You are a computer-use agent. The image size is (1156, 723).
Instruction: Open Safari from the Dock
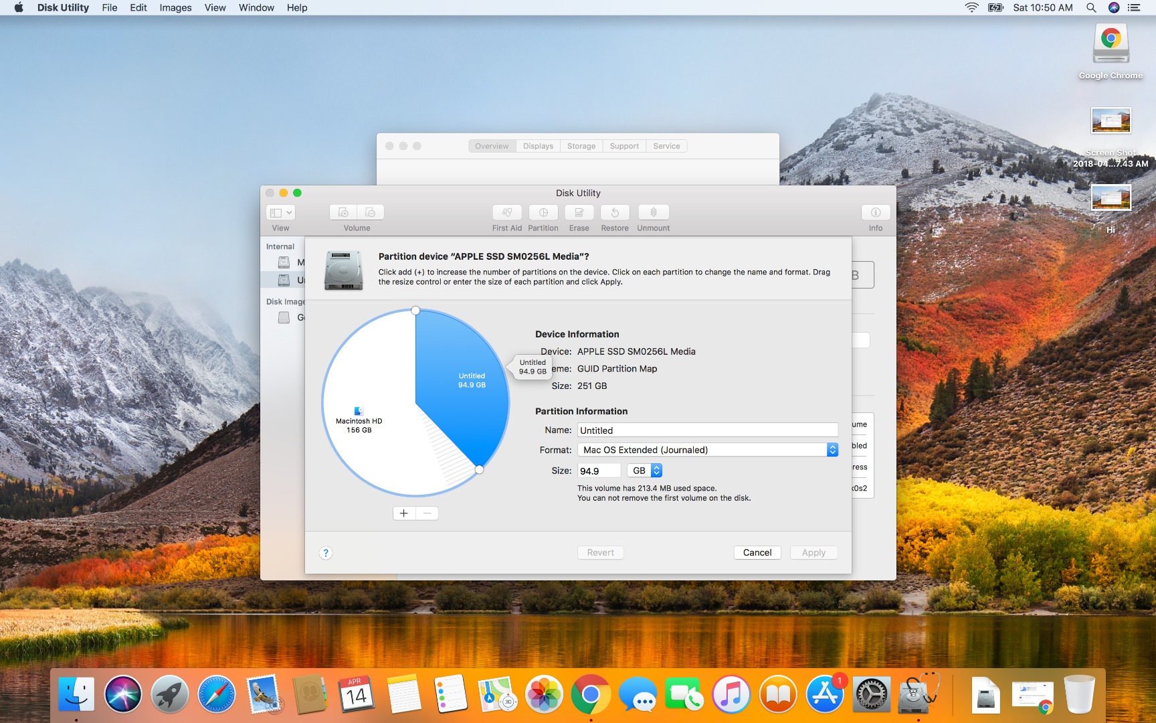[x=217, y=694]
